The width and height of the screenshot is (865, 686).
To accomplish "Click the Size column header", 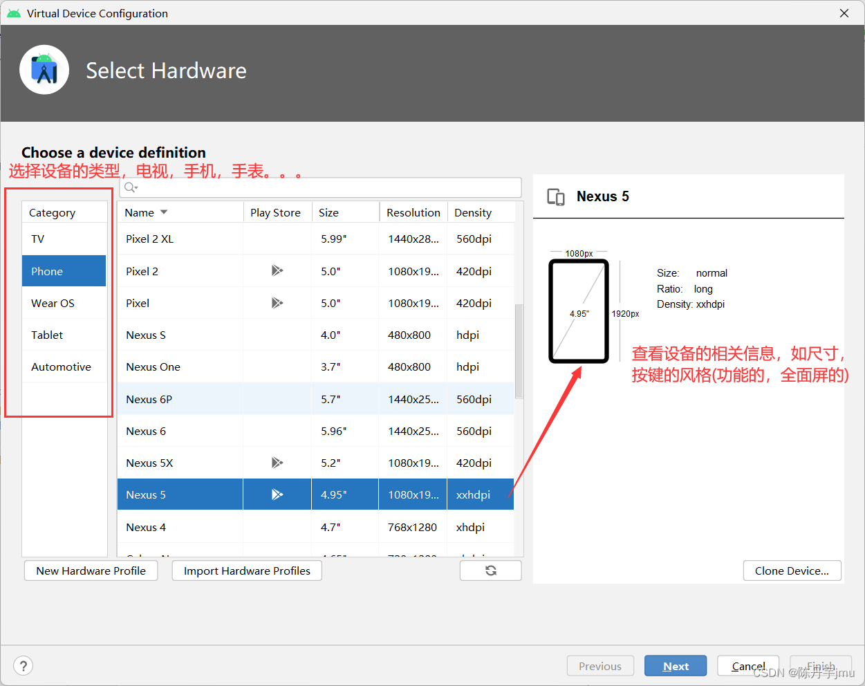I will coord(345,212).
